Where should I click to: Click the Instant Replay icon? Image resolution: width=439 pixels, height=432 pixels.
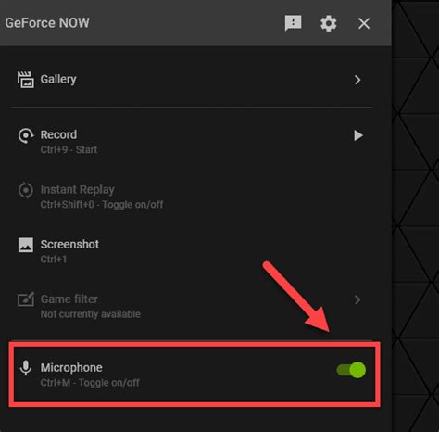tap(26, 190)
